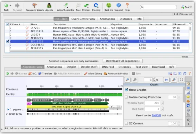Click Download Full Sequence(s) button
This screenshot has width=196, height=134.
click(123, 61)
